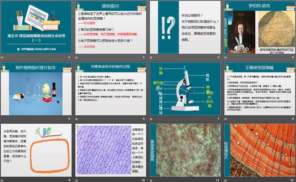Viewport: 296px width, 182px height.
Task: Click the animation star icon under slide 7
Action: 151,119
